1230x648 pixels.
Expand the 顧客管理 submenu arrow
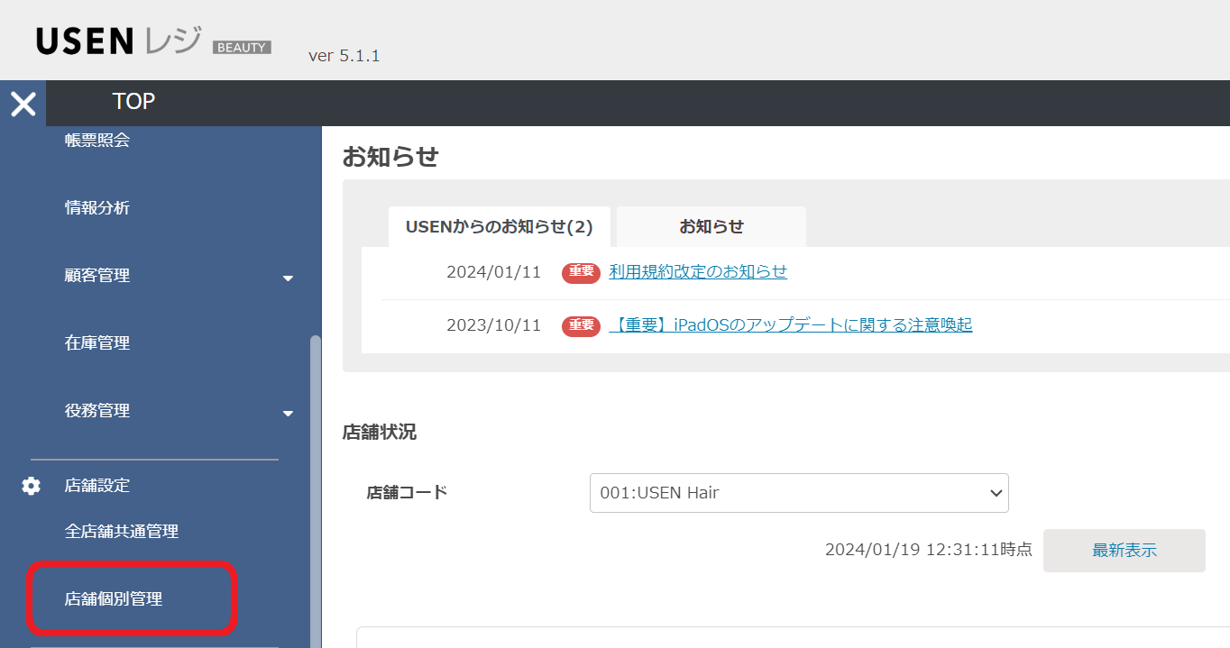pos(288,278)
